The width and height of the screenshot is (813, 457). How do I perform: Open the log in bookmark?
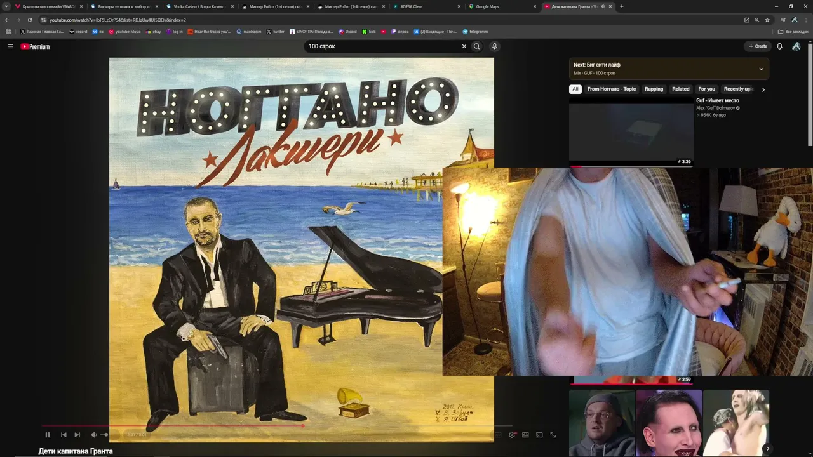pyautogui.click(x=174, y=32)
